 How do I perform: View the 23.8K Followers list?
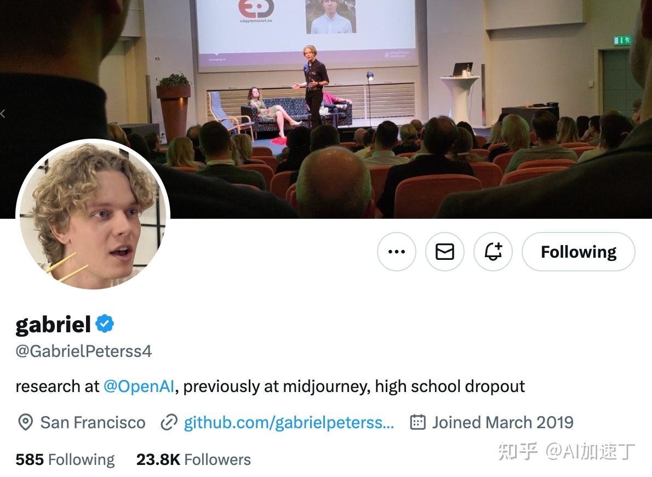pyautogui.click(x=193, y=459)
